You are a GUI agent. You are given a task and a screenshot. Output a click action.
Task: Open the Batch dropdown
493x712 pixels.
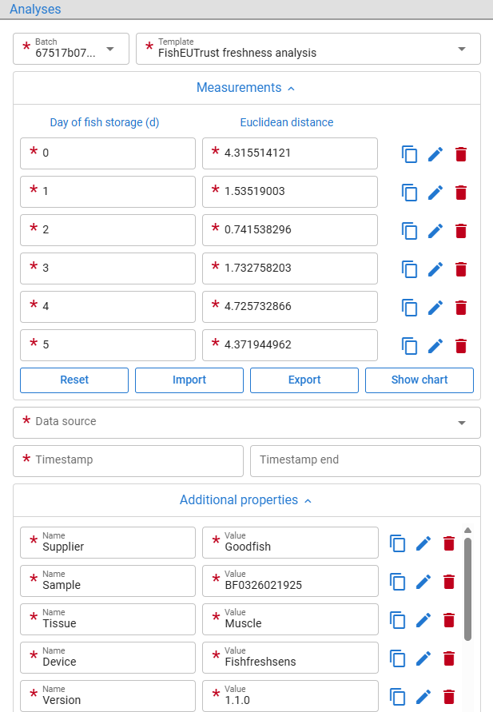point(71,49)
